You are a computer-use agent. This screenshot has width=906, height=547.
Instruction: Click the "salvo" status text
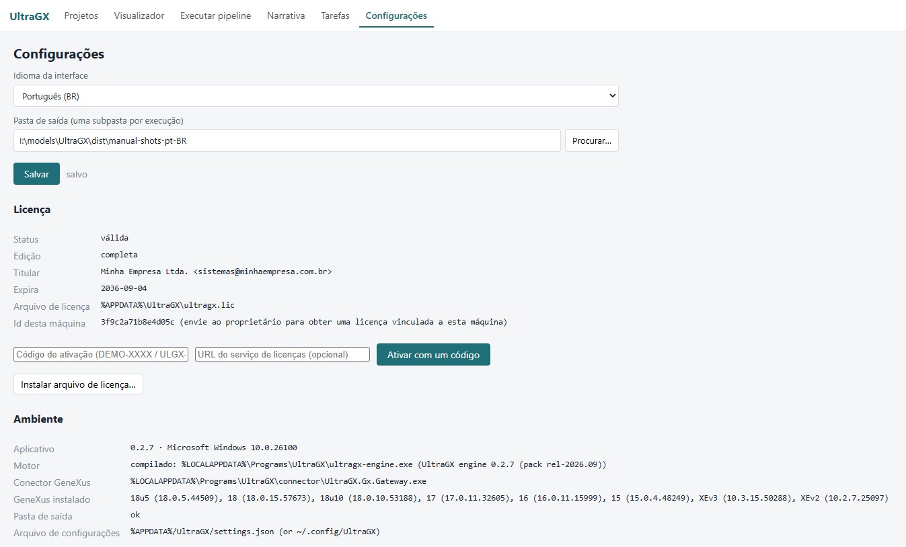[x=77, y=174]
